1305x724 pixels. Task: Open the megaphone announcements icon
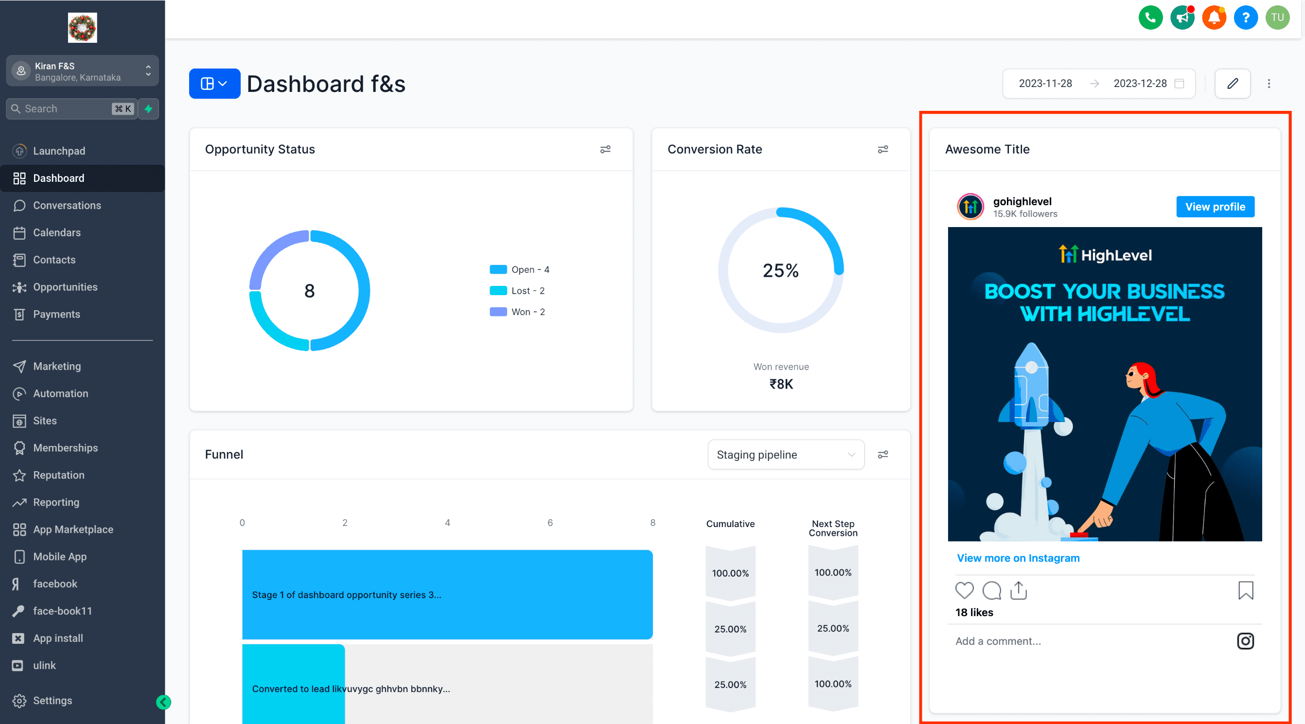click(1182, 18)
